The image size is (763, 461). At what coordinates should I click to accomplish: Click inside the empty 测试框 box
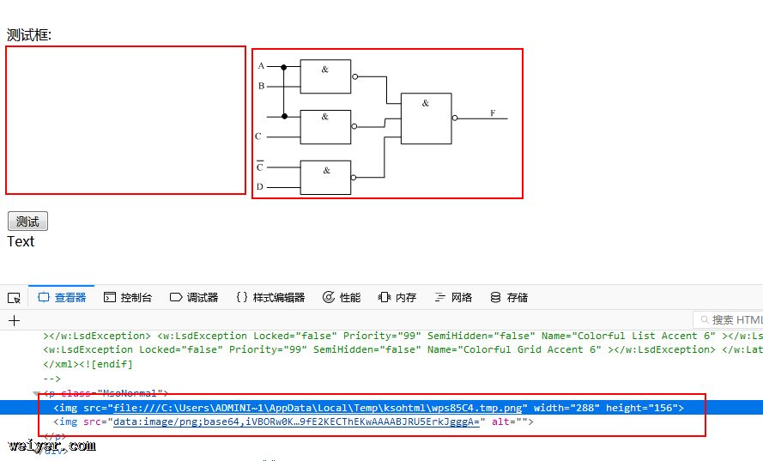click(x=126, y=120)
